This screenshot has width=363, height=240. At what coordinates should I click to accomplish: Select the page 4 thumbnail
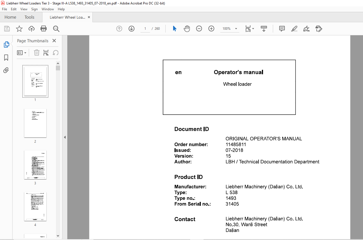point(35,206)
